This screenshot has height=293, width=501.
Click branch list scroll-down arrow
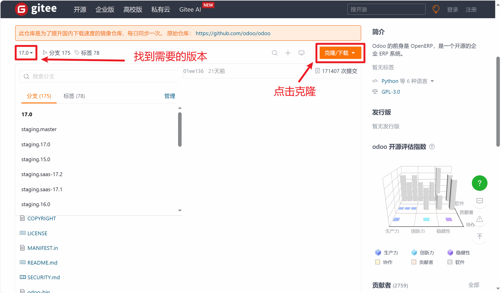click(180, 210)
